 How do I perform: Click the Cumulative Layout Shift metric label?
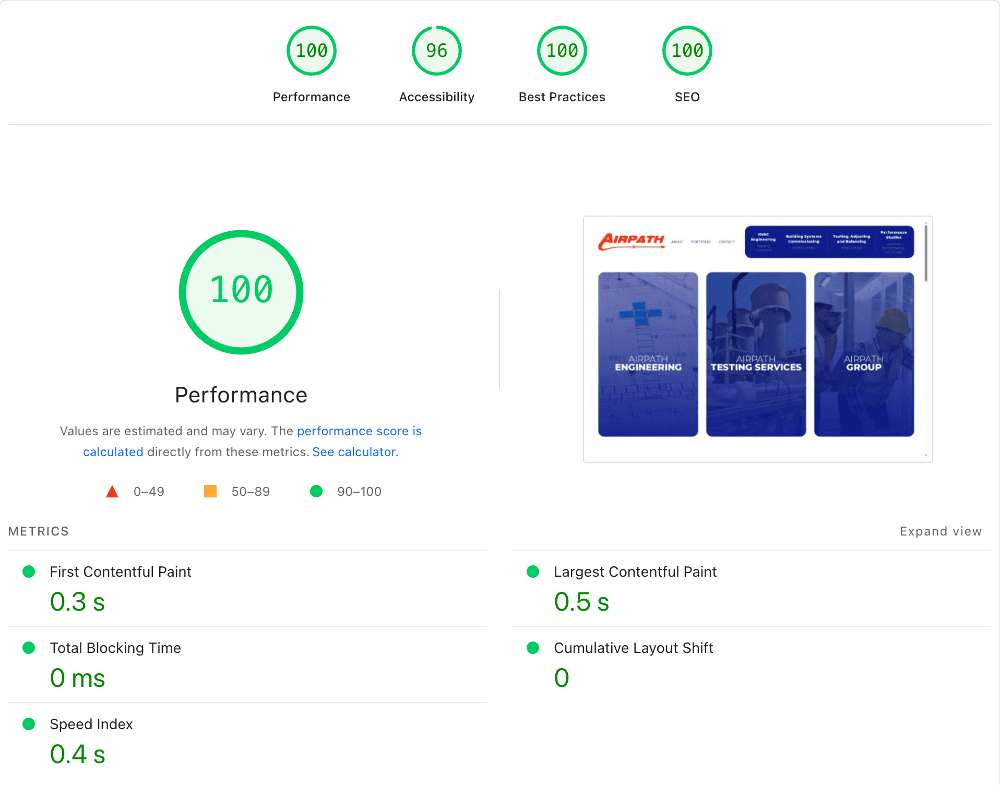[x=633, y=648]
